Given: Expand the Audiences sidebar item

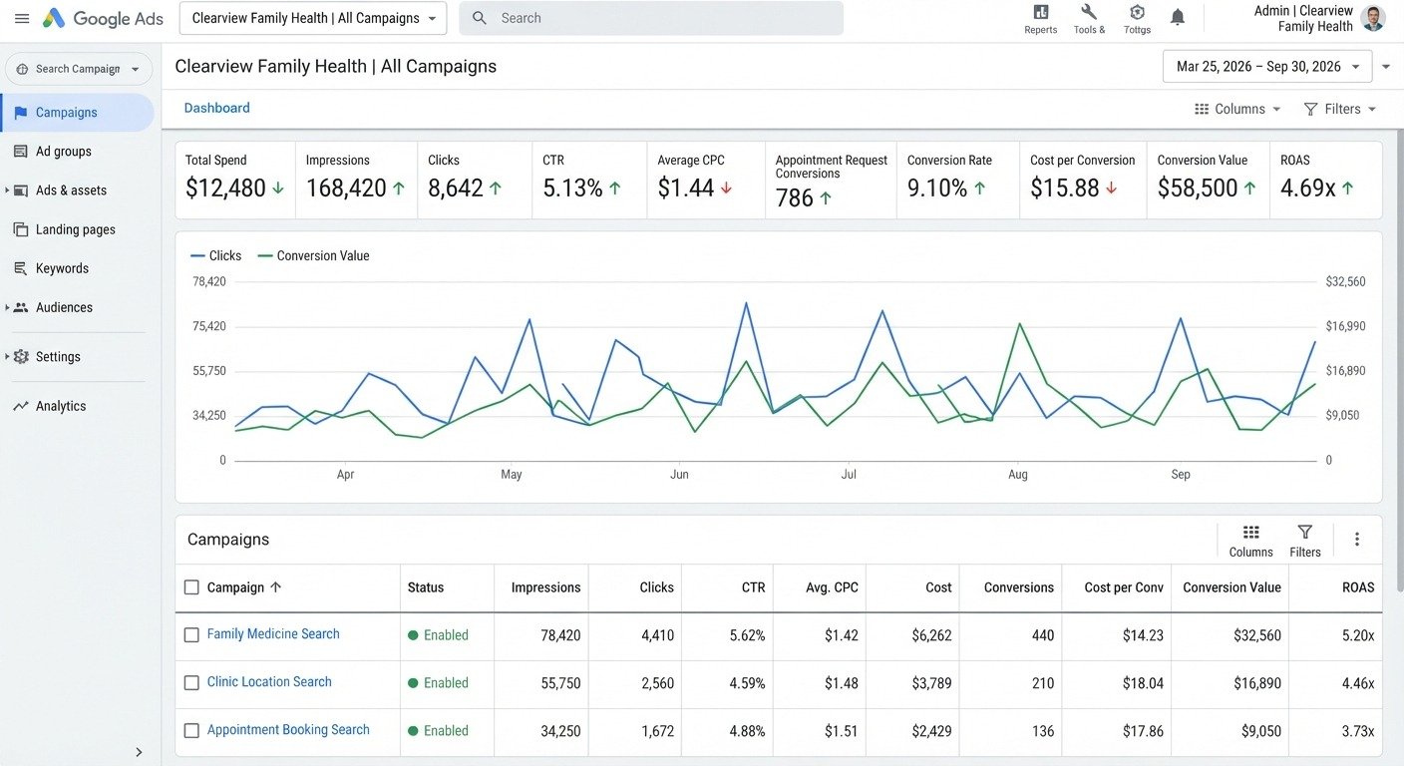Looking at the screenshot, I should tap(8, 307).
